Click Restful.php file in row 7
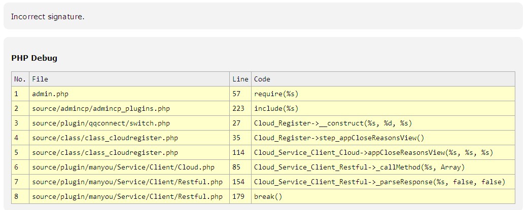Screen dimensions: 529x210 click(x=127, y=182)
